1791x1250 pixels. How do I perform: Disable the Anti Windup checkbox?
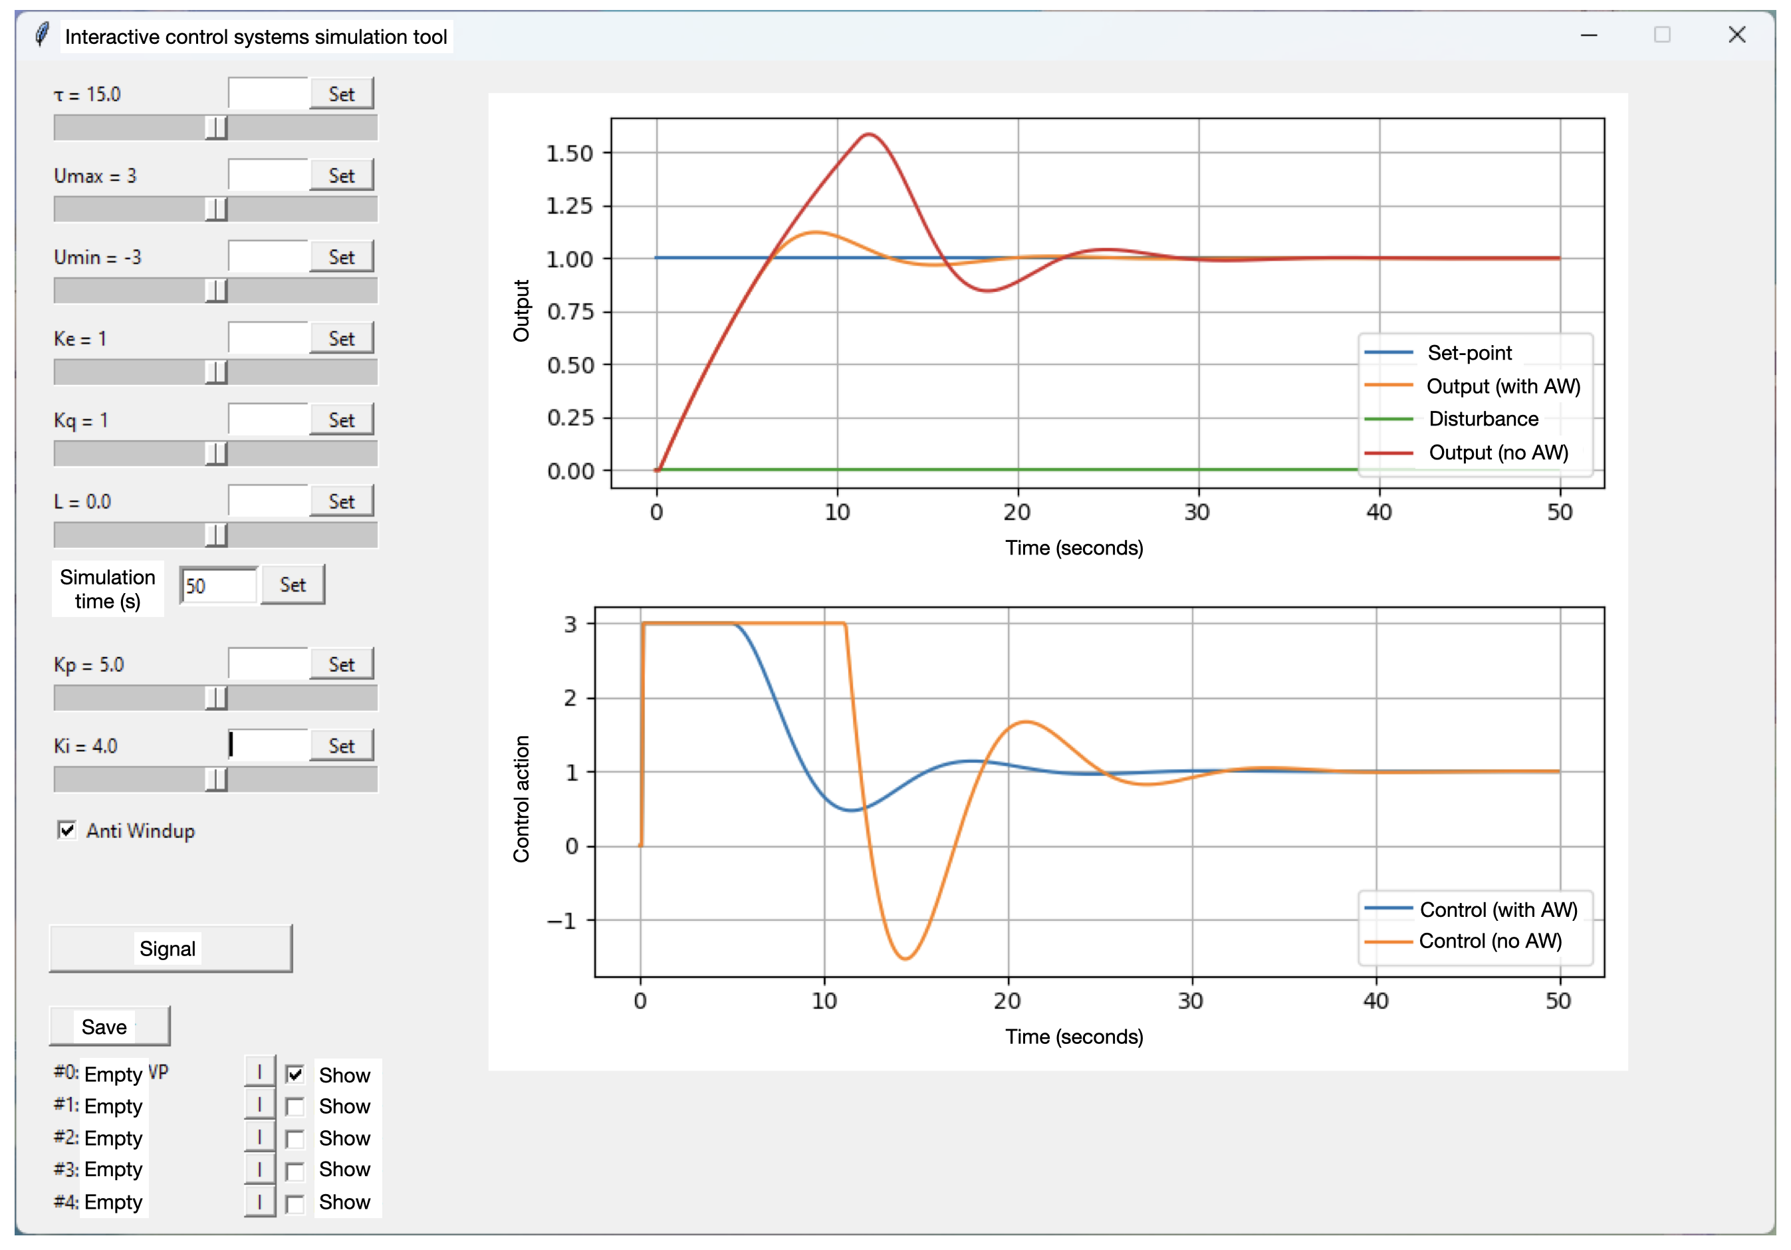67,830
